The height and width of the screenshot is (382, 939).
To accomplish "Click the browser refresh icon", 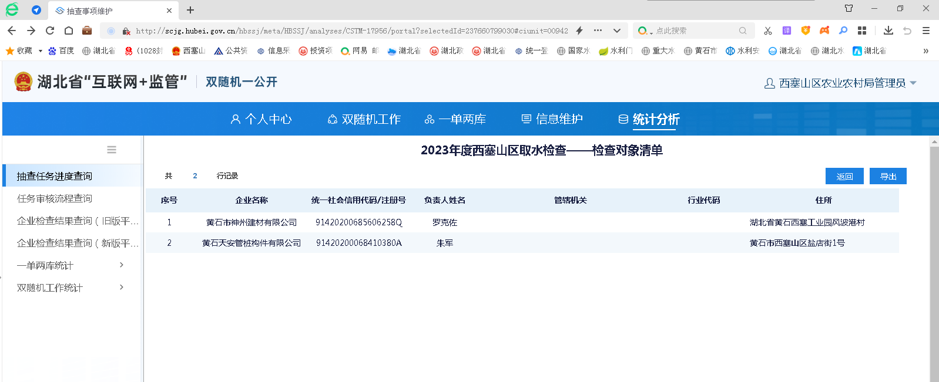I will (50, 31).
